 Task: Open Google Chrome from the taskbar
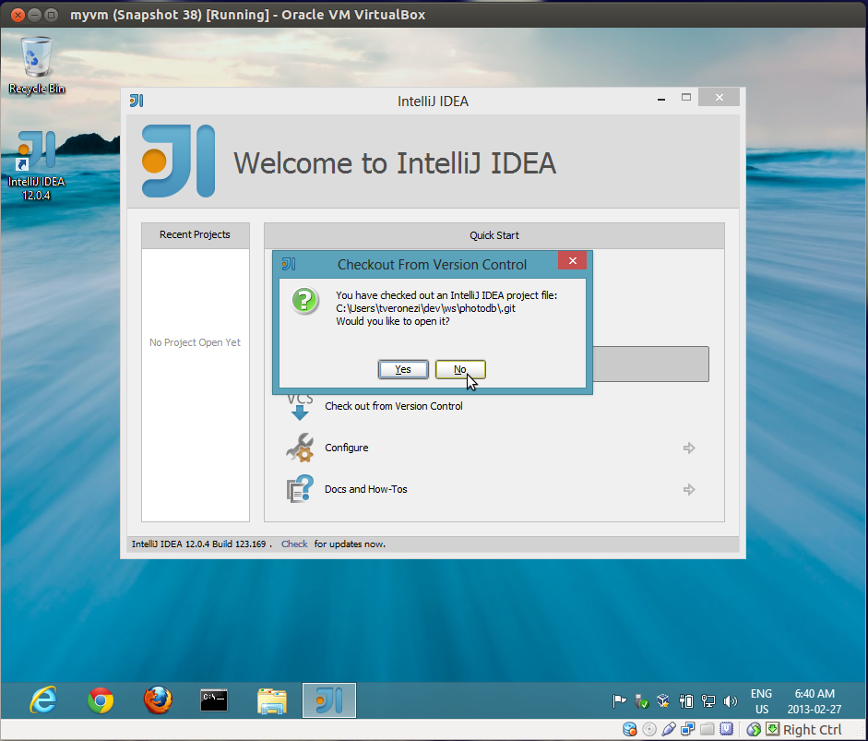tap(101, 700)
